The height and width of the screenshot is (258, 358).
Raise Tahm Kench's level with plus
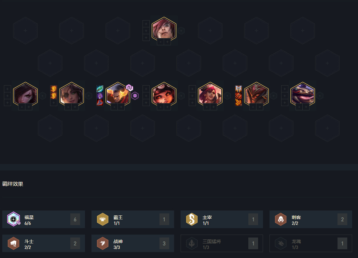pyautogui.click(x=306, y=107)
